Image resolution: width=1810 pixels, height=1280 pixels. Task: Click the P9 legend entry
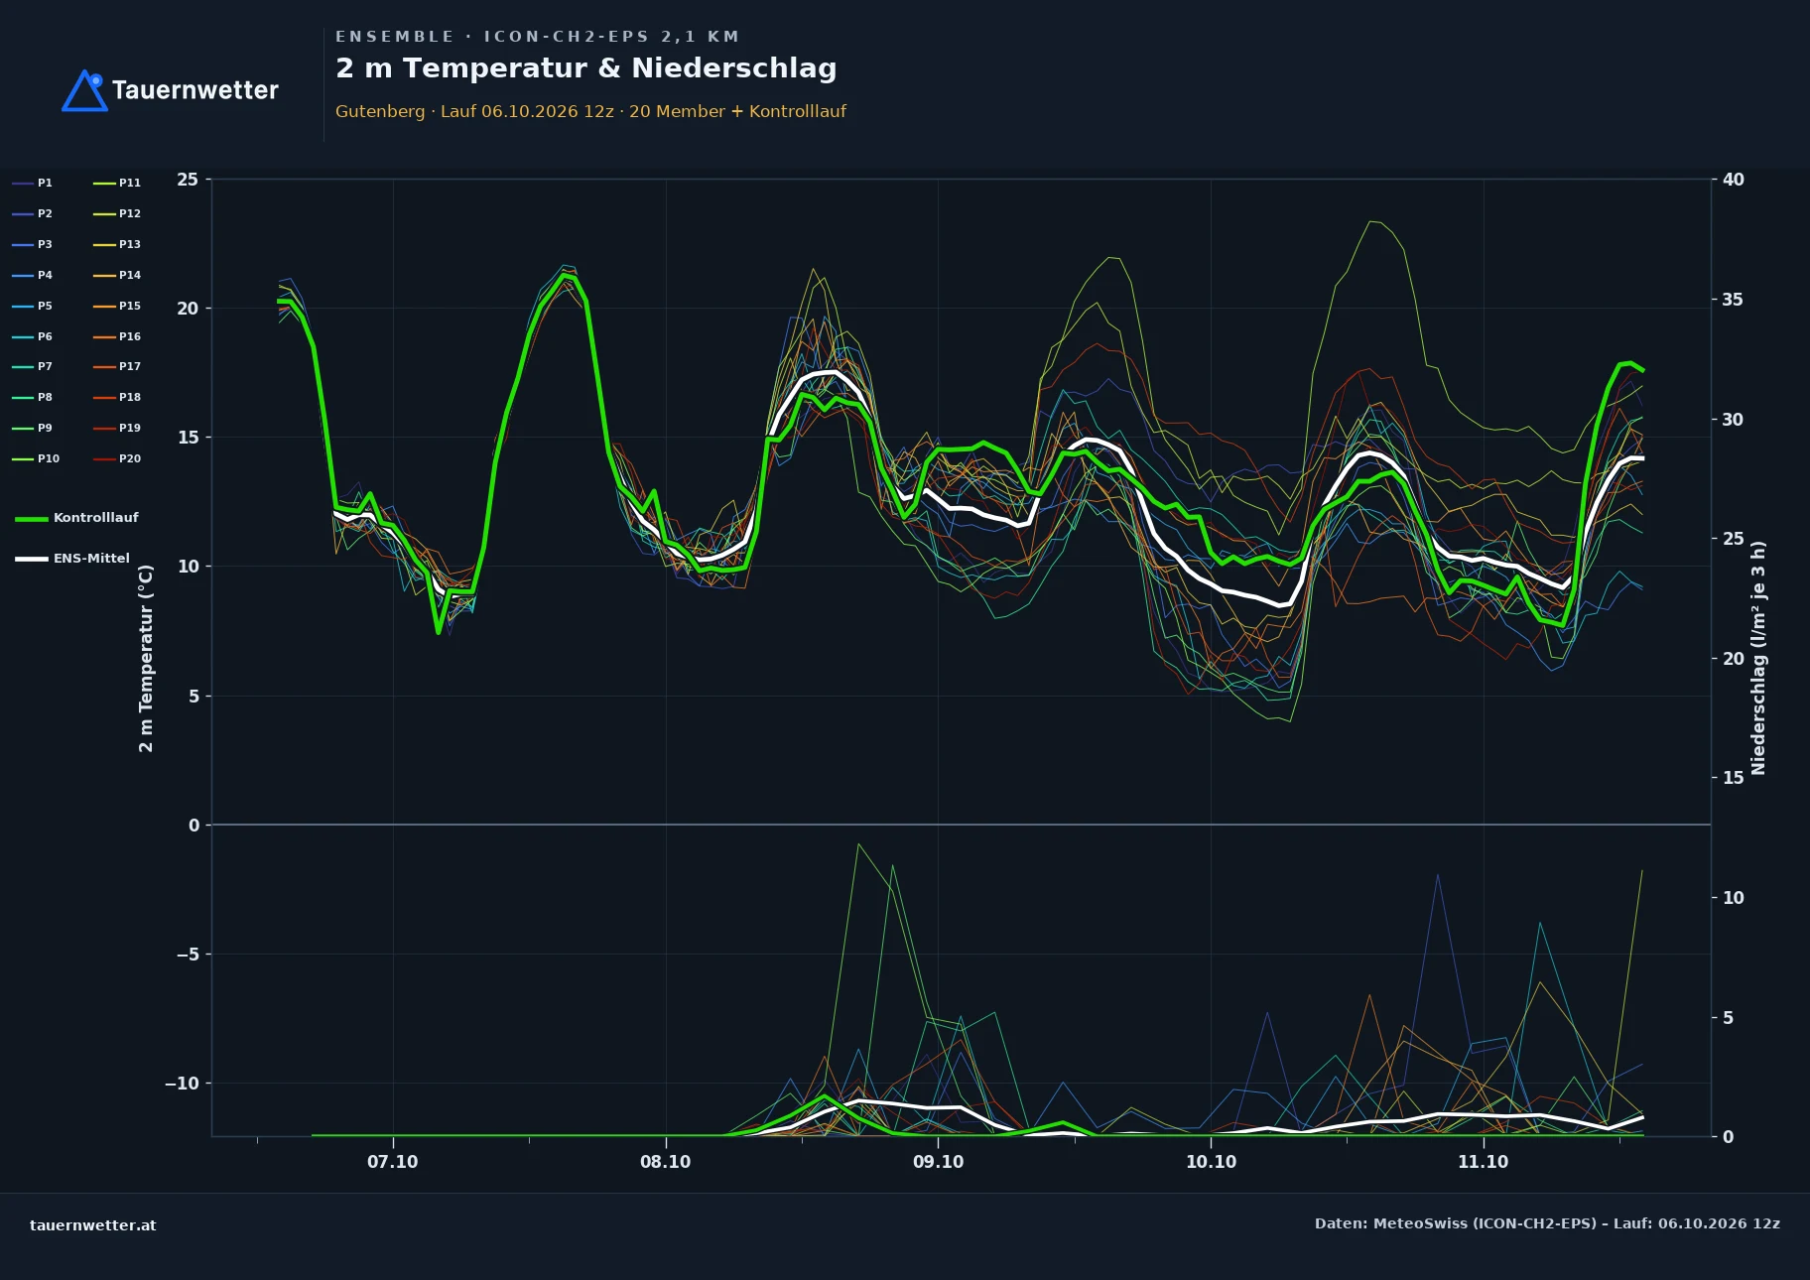[33, 428]
